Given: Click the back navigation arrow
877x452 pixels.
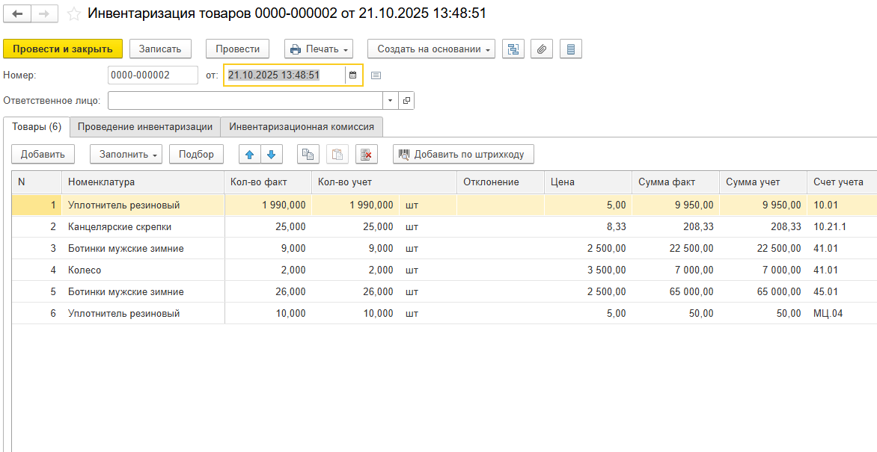Looking at the screenshot, I should (18, 14).
